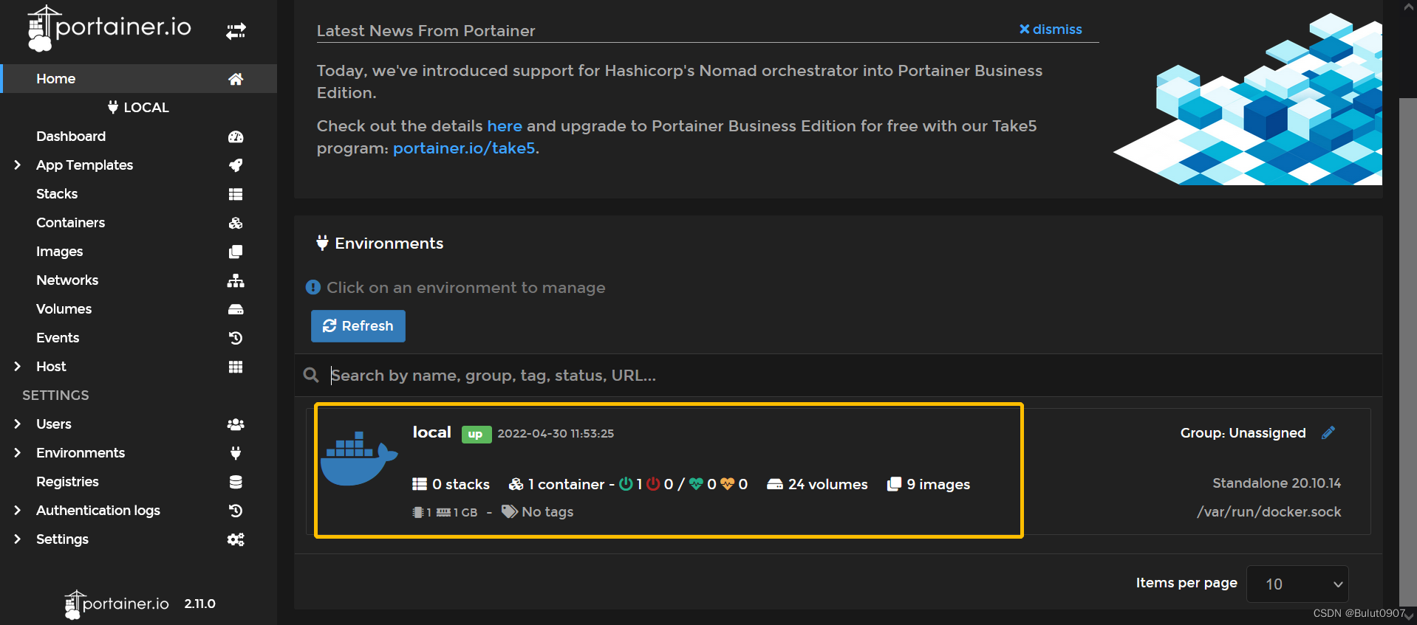Click the 'Standalone 20.10.14' text
Image resolution: width=1417 pixels, height=625 pixels.
pos(1277,483)
